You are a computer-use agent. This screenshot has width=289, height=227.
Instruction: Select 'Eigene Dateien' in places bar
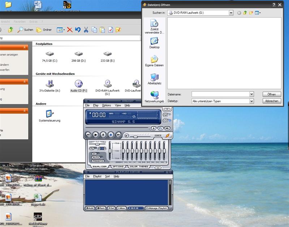tap(154, 61)
